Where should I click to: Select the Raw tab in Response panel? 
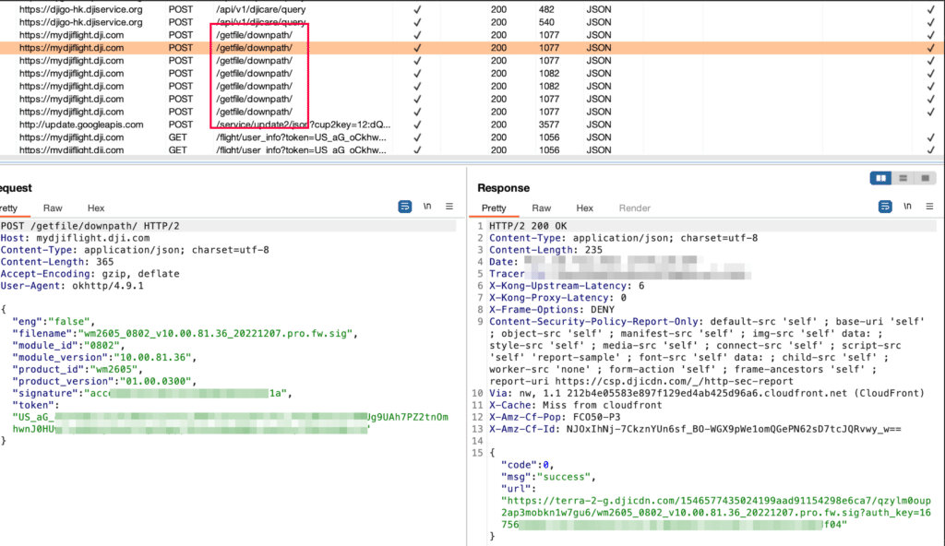[541, 208]
